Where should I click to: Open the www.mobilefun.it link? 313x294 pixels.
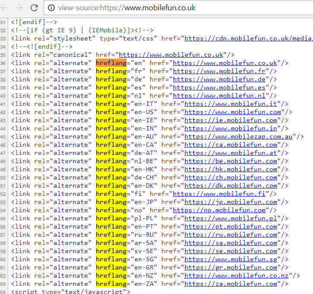pyautogui.click(x=231, y=104)
